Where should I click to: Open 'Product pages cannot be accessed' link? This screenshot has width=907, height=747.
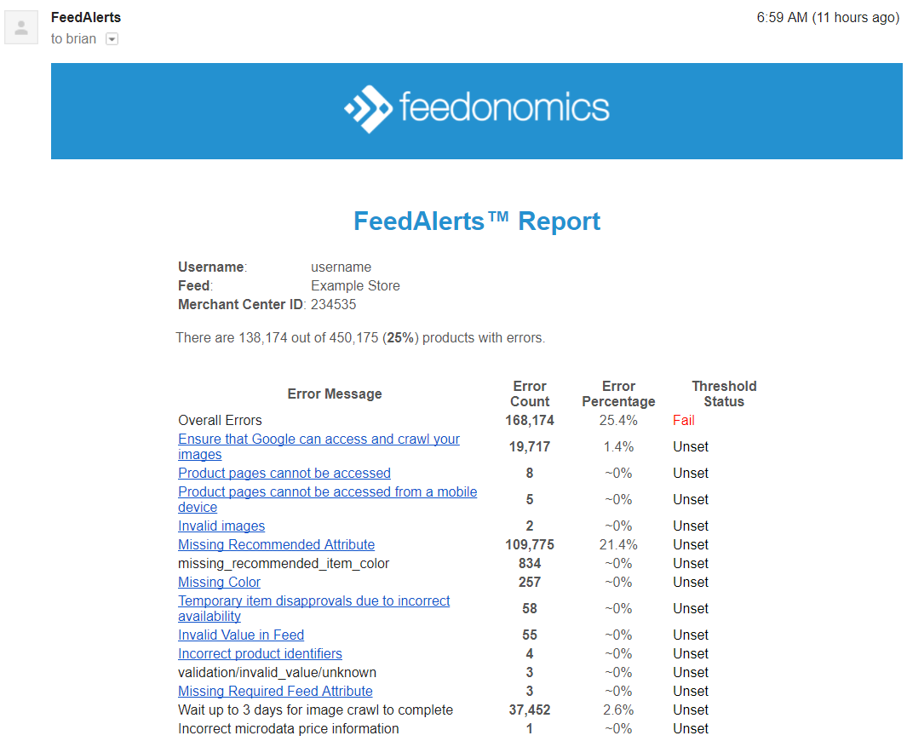pos(284,474)
